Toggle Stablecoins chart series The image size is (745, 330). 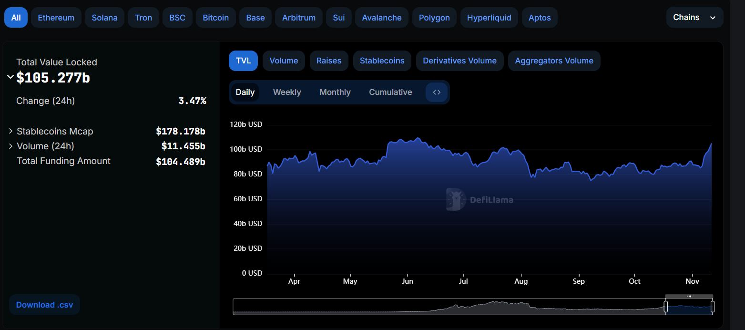tap(382, 61)
